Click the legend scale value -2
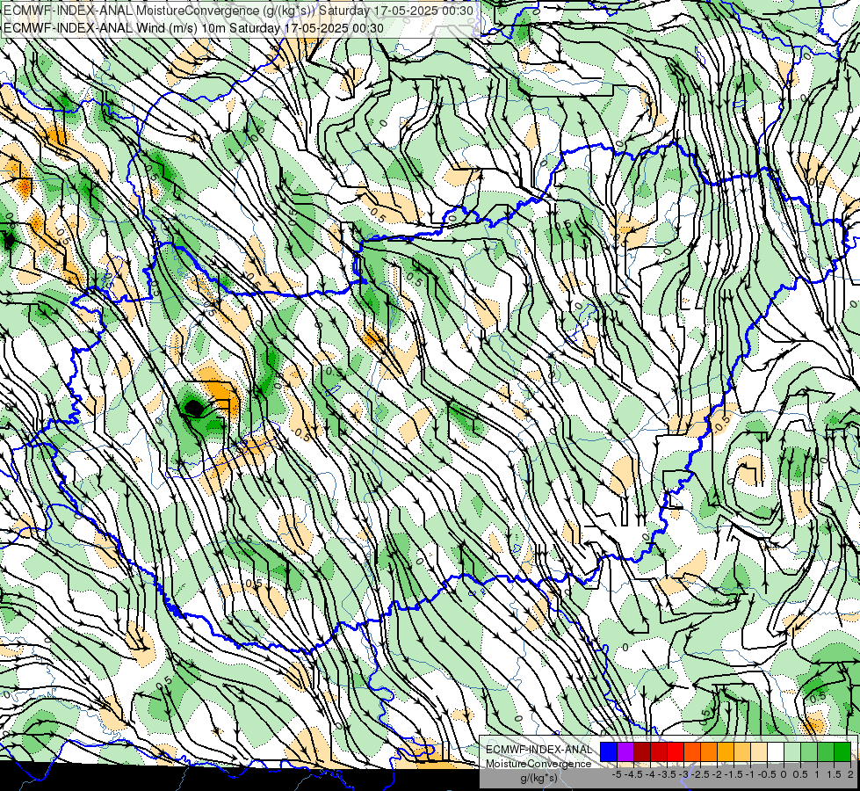Screen dimensions: 860x791 [x=716, y=774]
